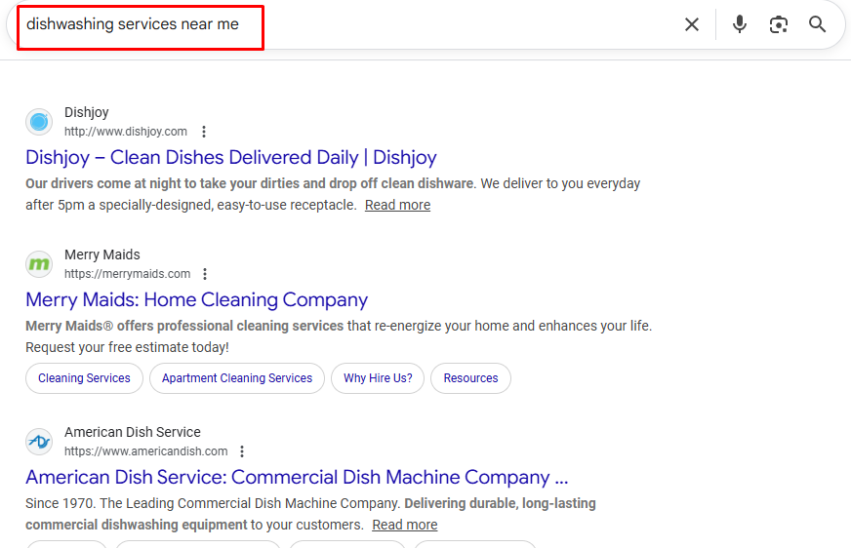This screenshot has height=548, width=851.
Task: Open Merry Maids: Home Cleaning Company result
Action: (x=197, y=299)
